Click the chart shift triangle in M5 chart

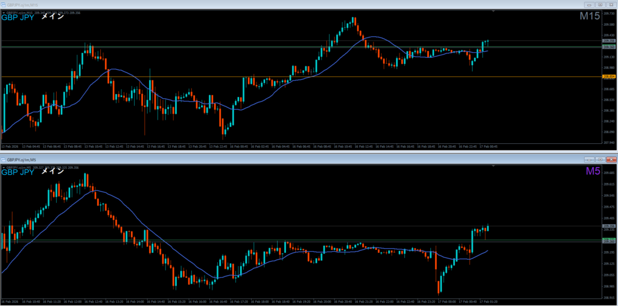tap(493, 166)
